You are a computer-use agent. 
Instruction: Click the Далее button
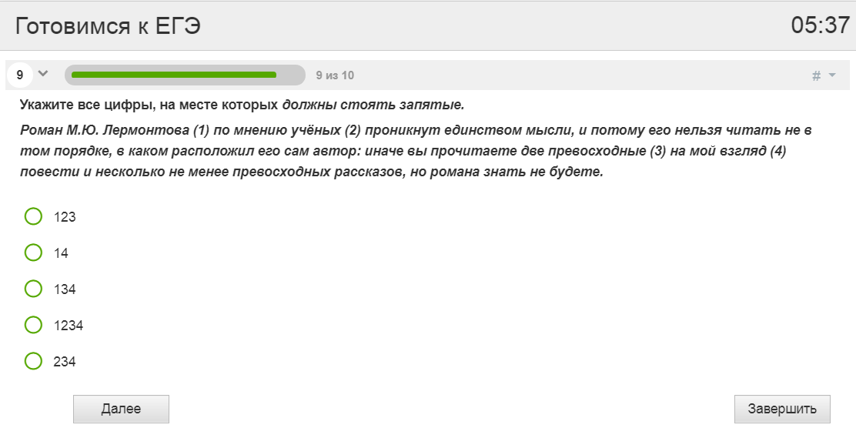point(121,409)
